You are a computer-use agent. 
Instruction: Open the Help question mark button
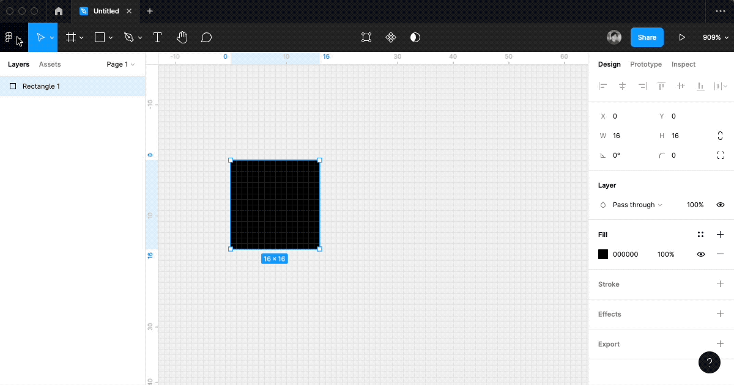(710, 362)
